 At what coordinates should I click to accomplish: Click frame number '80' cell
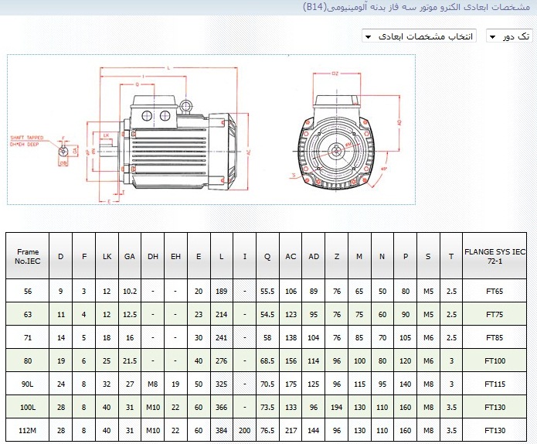pos(28,360)
